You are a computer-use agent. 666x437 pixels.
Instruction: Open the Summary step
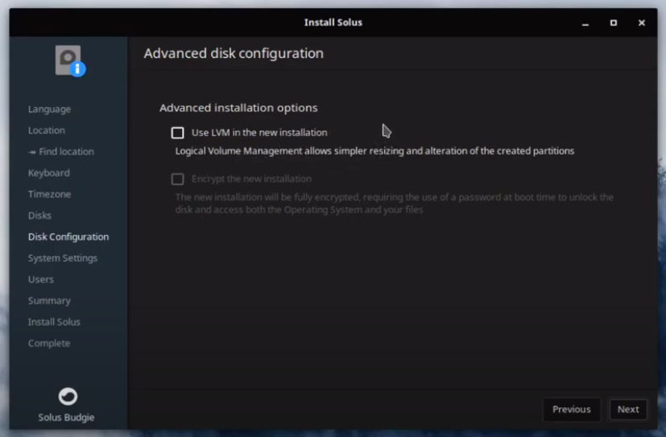(x=49, y=301)
